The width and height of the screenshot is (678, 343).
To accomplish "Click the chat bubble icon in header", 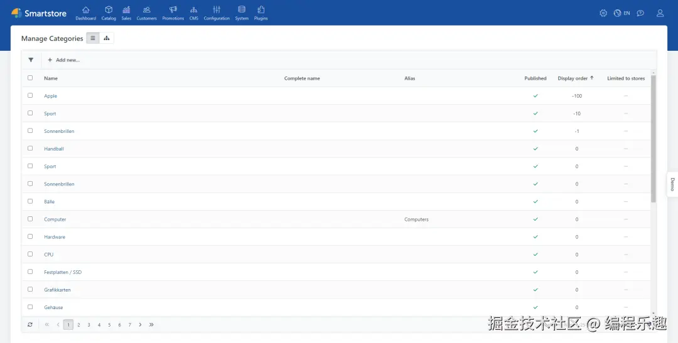I will click(640, 13).
